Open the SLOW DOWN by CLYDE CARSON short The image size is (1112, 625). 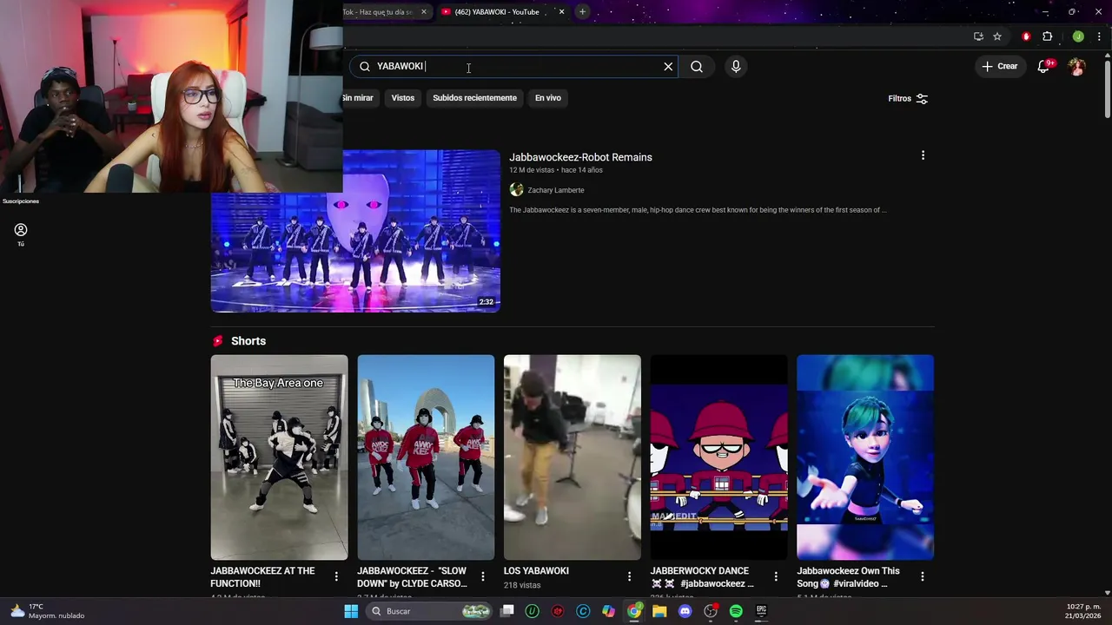click(426, 457)
